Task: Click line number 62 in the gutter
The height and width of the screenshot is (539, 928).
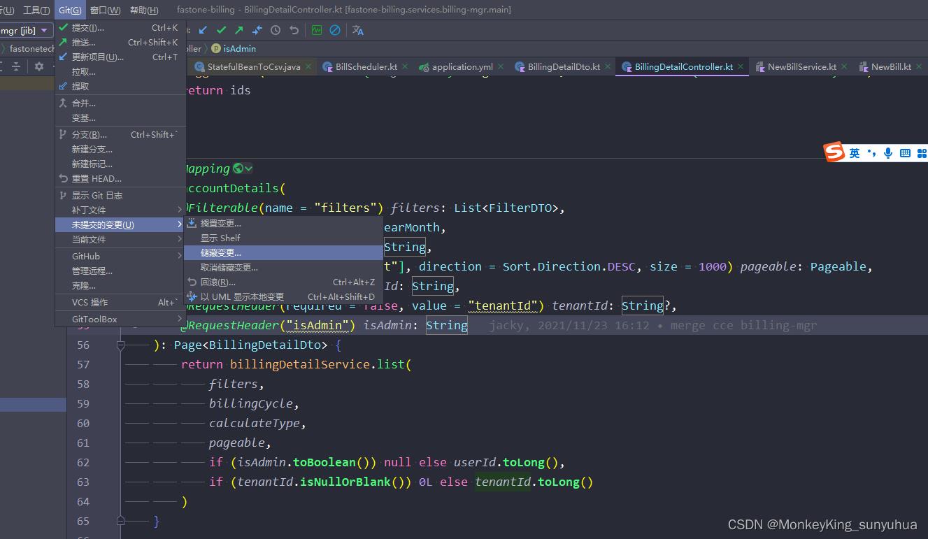Action: pyautogui.click(x=83, y=462)
